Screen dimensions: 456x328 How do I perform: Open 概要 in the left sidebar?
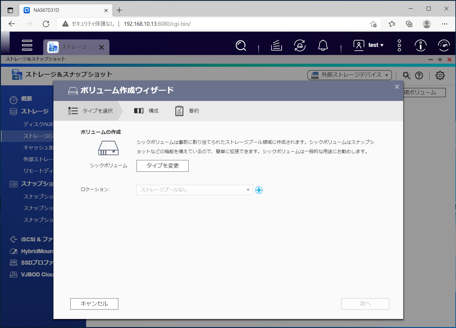[x=27, y=99]
